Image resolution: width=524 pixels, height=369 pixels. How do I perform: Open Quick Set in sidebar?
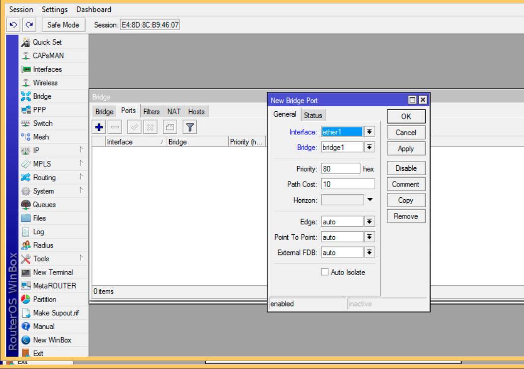tap(47, 42)
